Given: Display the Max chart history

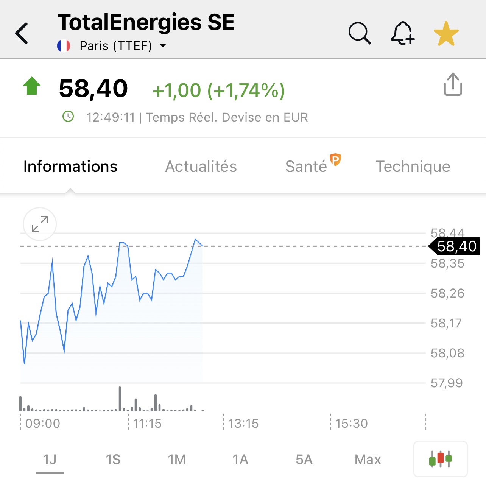Looking at the screenshot, I should click(x=368, y=460).
